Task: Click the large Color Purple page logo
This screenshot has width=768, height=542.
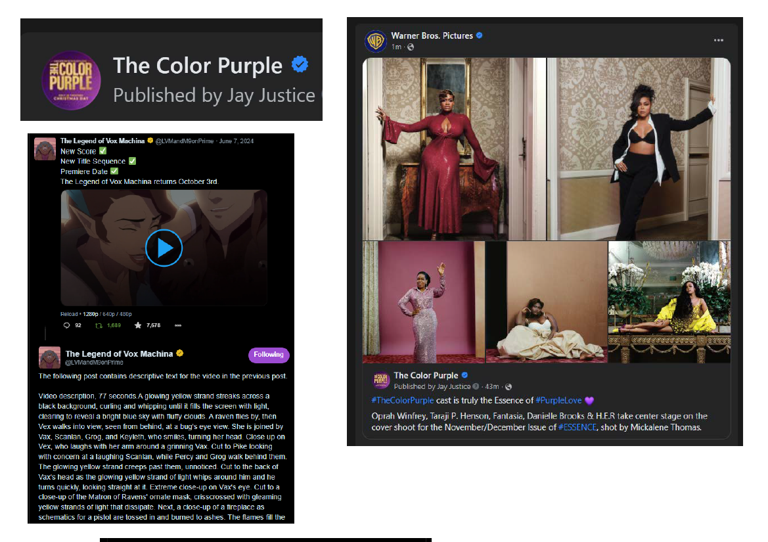Action: 71,80
